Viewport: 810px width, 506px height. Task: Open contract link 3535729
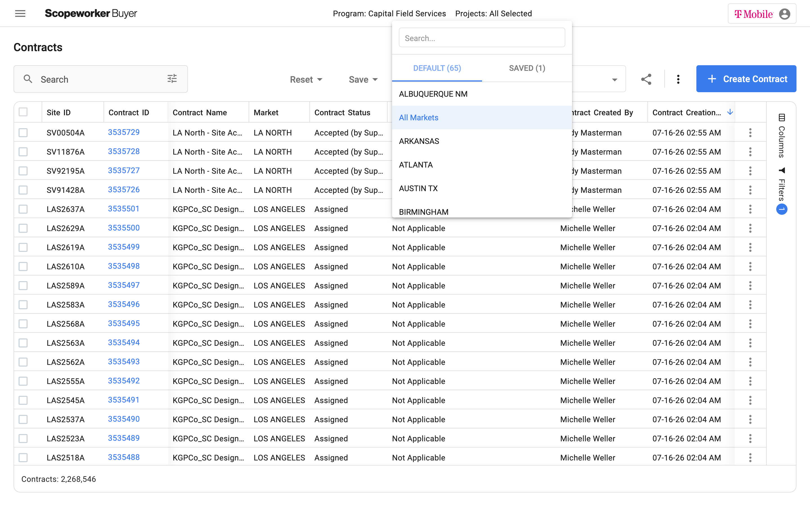point(123,132)
